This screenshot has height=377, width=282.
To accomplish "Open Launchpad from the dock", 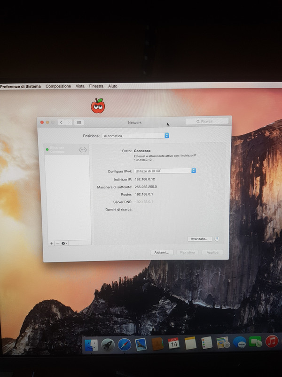I will click(108, 345).
